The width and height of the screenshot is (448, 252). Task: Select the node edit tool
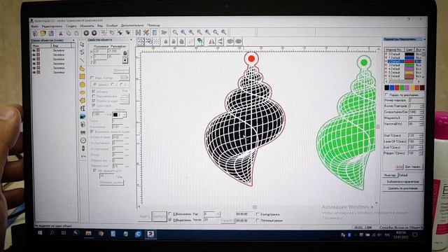83,52
